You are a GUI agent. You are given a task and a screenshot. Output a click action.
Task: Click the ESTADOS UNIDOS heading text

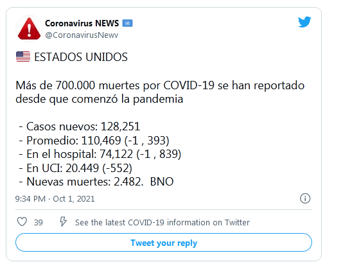(x=81, y=57)
